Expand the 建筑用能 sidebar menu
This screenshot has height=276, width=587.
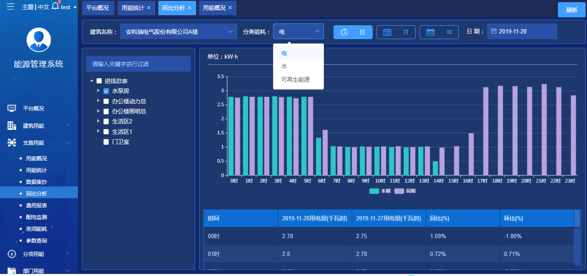[67, 125]
